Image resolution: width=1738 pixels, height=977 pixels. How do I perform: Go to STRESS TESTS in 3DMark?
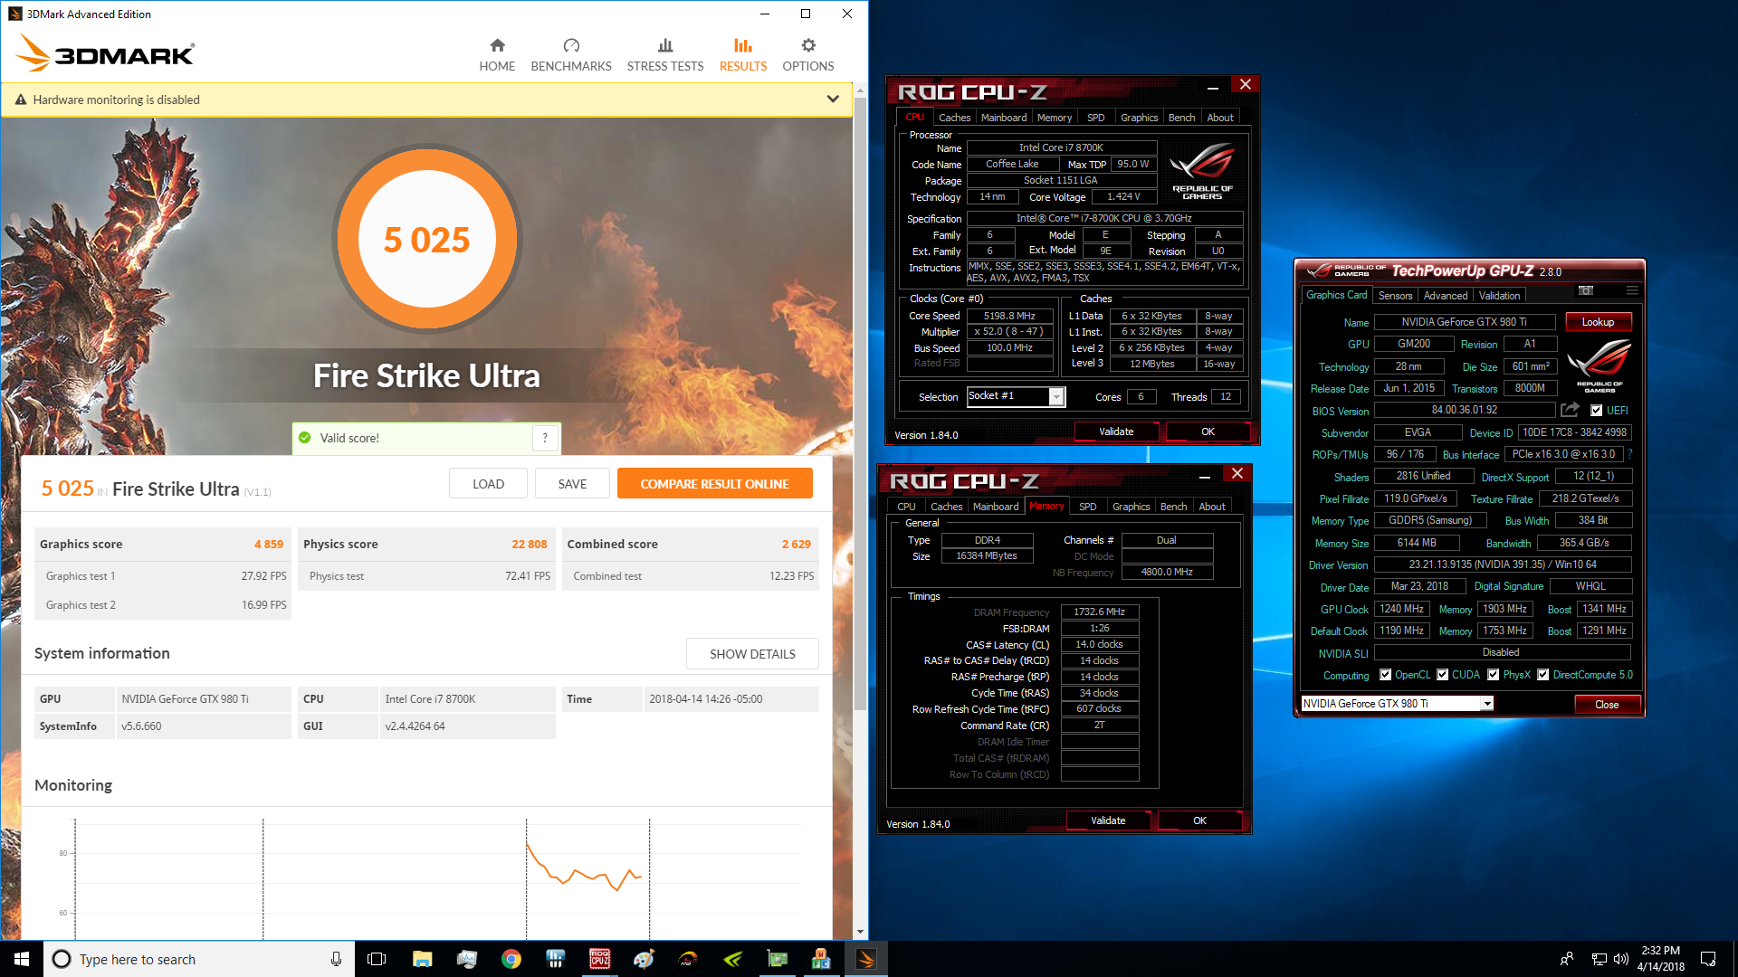pyautogui.click(x=665, y=55)
